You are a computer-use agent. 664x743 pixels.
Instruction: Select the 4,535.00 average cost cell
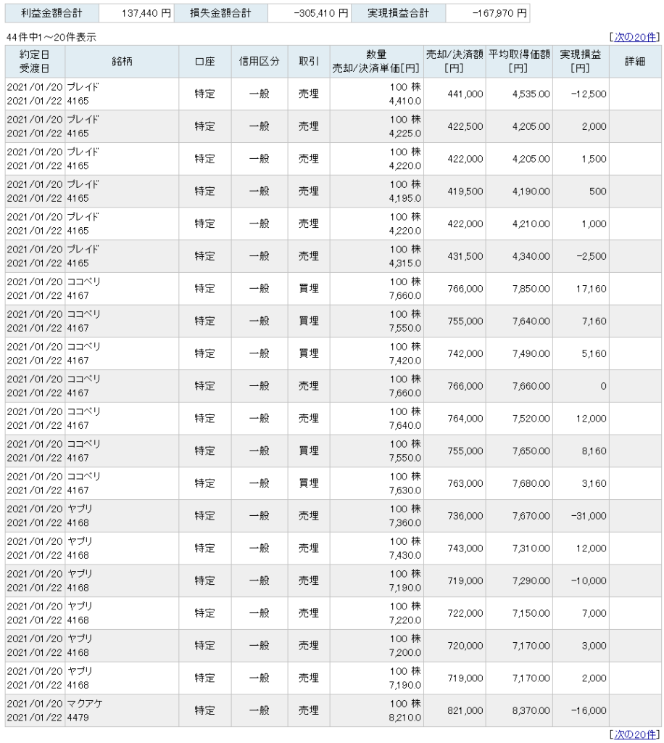point(519,94)
